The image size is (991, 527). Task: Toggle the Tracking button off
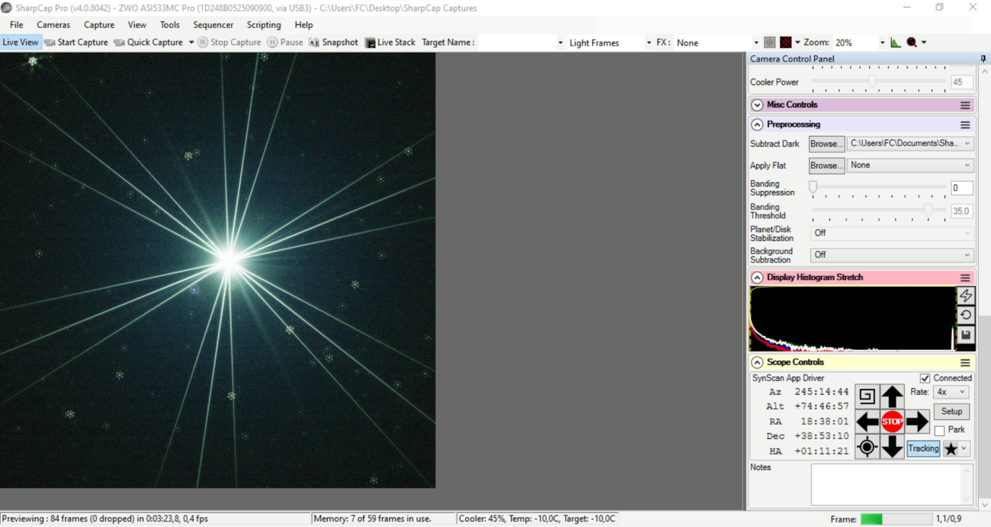[x=922, y=448]
